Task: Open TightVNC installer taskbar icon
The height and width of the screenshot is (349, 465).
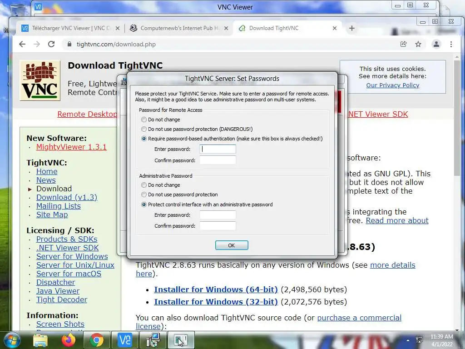Action: pos(153,340)
